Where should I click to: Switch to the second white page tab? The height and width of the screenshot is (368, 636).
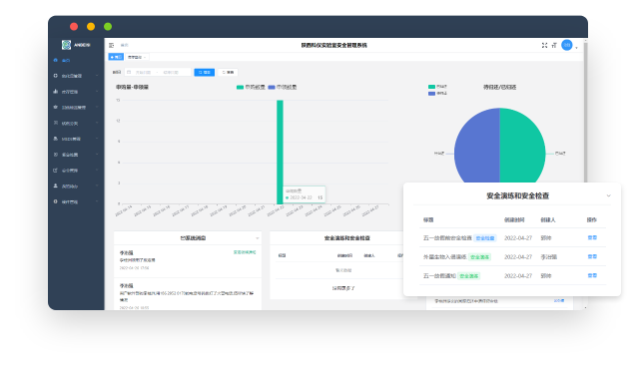tap(137, 57)
